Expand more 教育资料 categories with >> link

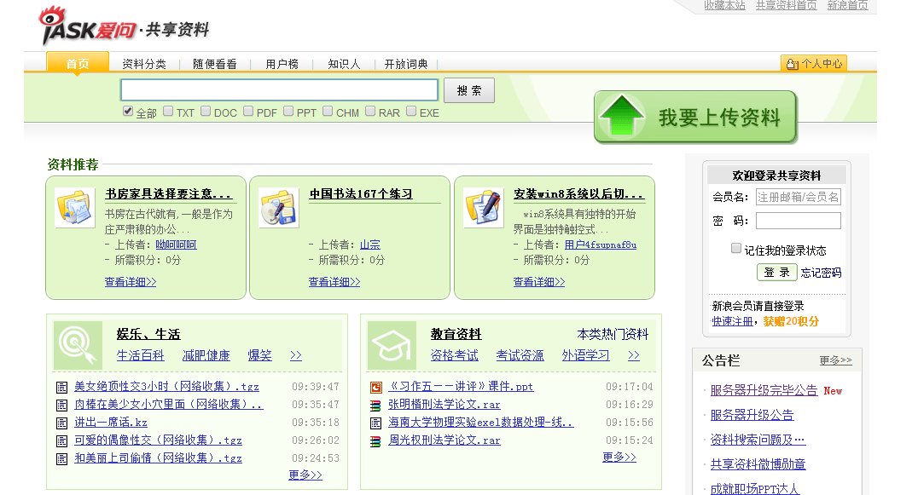(633, 355)
